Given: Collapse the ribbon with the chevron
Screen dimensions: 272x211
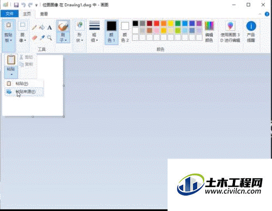Looking at the screenshot, I should [260, 14].
